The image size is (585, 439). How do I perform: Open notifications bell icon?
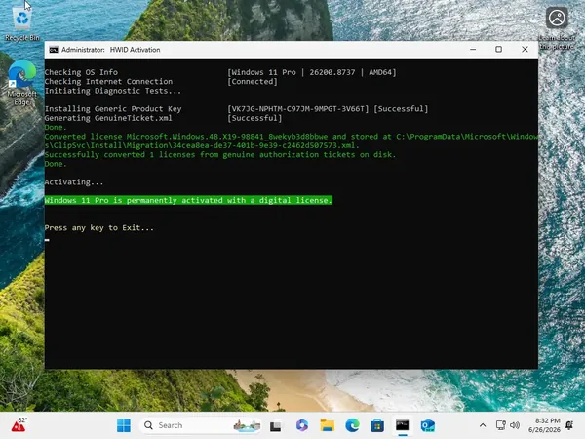point(569,424)
